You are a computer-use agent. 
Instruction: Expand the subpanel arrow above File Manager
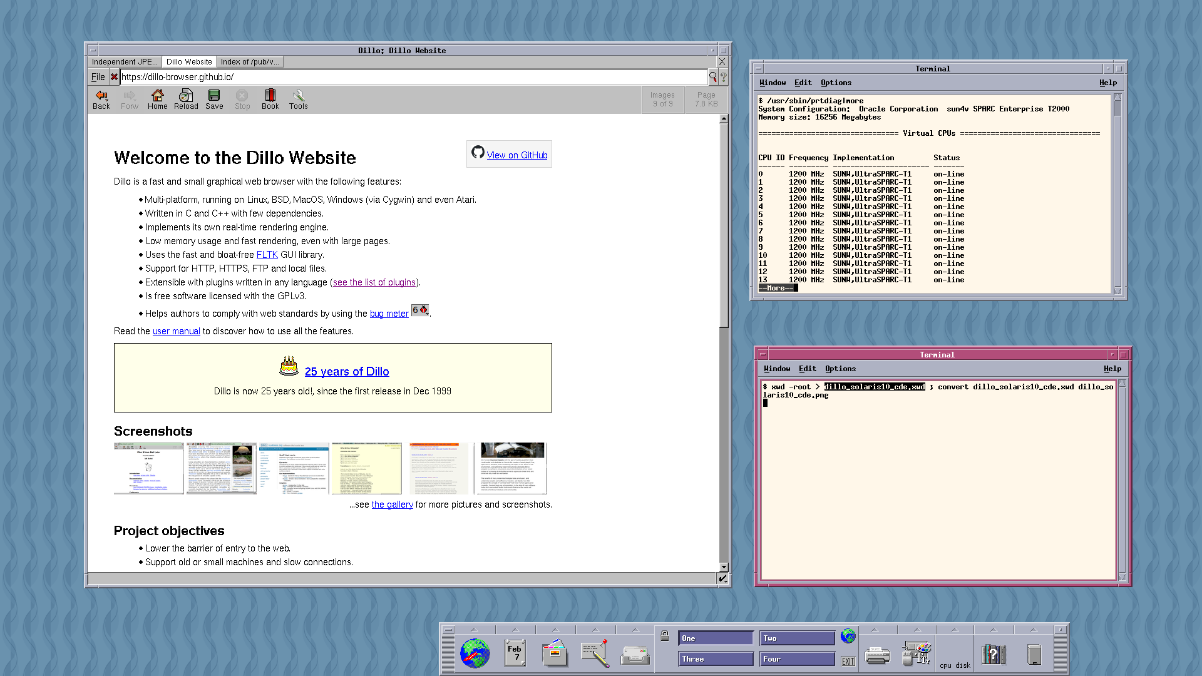(555, 630)
